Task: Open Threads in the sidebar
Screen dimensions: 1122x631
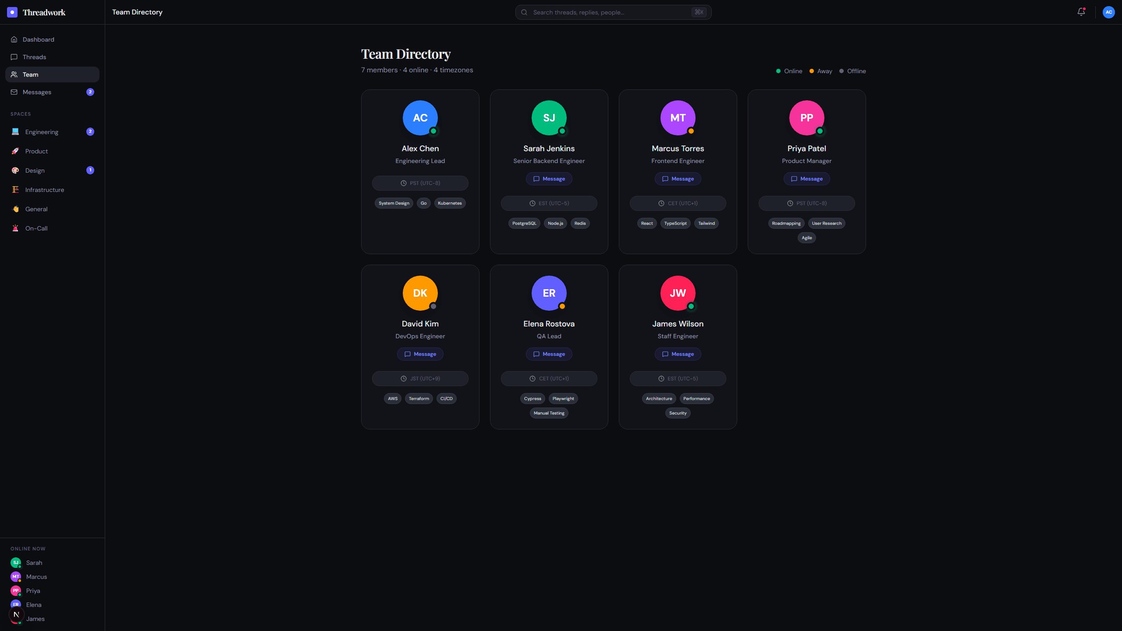Action: coord(52,57)
